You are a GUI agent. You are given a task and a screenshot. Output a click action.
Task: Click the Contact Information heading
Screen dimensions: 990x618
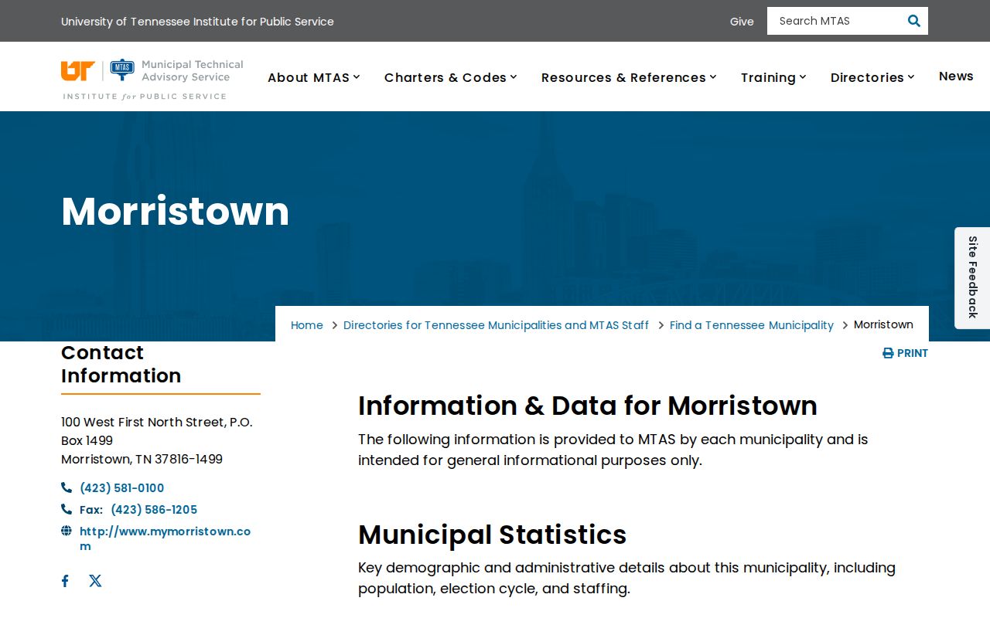tap(121, 364)
